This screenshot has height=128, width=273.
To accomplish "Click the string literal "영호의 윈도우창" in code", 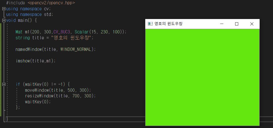I will click(x=71, y=38).
